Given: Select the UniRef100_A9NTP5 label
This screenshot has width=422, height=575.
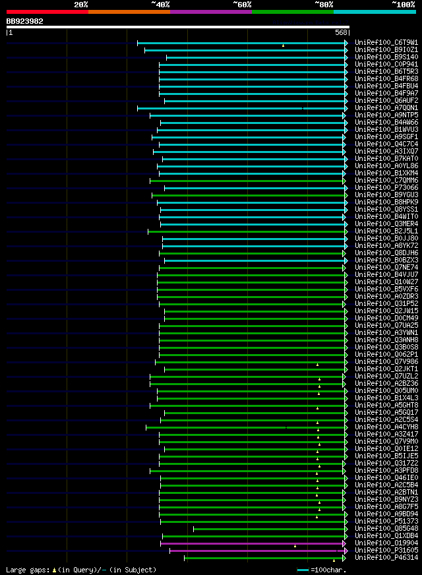Looking at the screenshot, I should [x=386, y=115].
